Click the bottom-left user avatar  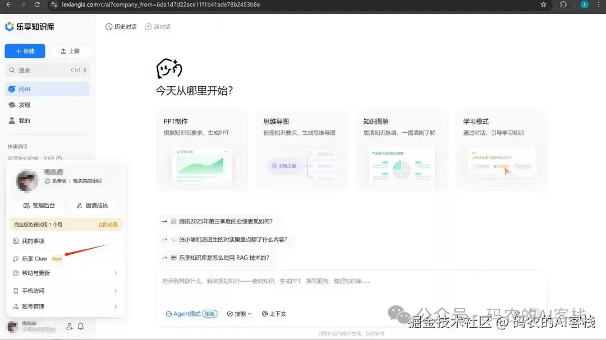(x=12, y=327)
